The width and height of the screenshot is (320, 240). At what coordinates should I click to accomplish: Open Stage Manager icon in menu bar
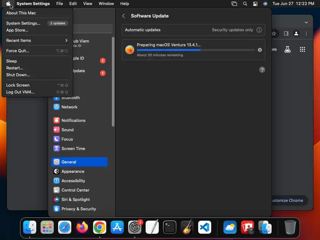[x=234, y=4]
